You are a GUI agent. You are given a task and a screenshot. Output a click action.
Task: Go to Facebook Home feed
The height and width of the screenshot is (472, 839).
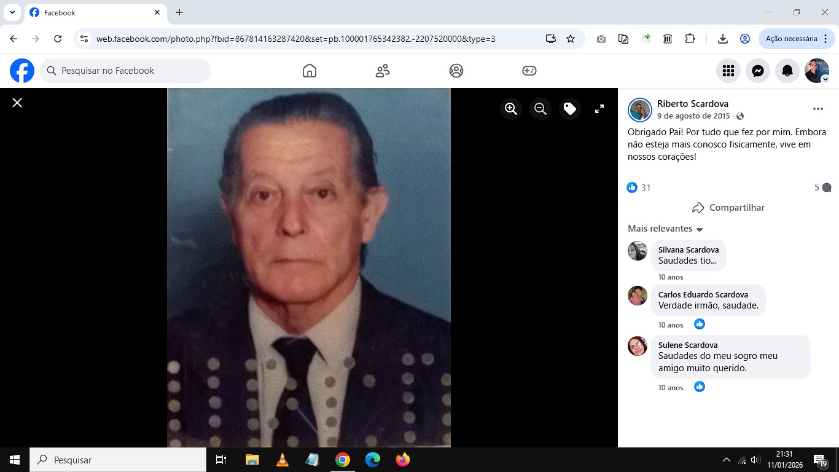[310, 71]
